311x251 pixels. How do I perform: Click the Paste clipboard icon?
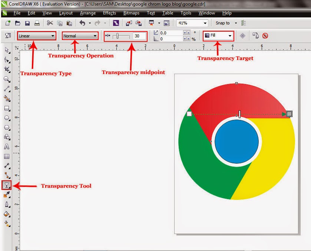click(69, 23)
